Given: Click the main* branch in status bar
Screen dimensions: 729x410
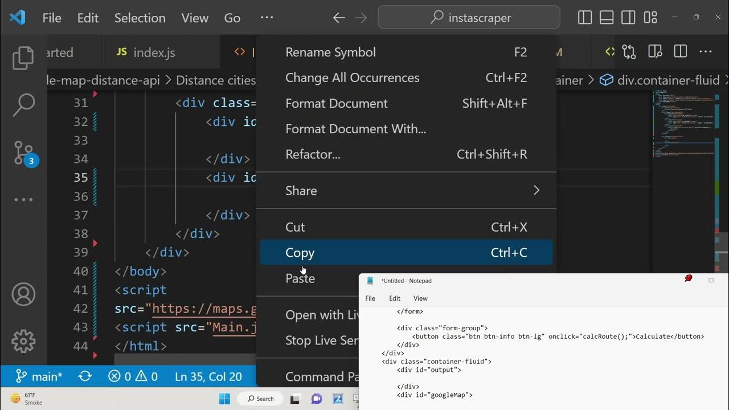Looking at the screenshot, I should (x=39, y=376).
